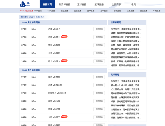This screenshot has height=126, width=165.
Task: Open CBA直播 sub-navigation link
Action: click(51, 11)
